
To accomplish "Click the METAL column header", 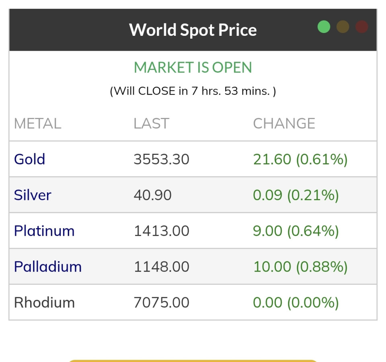I will pyautogui.click(x=37, y=123).
